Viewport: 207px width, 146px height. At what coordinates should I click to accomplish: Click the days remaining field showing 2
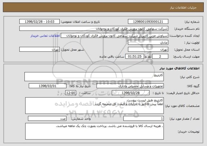160,57
